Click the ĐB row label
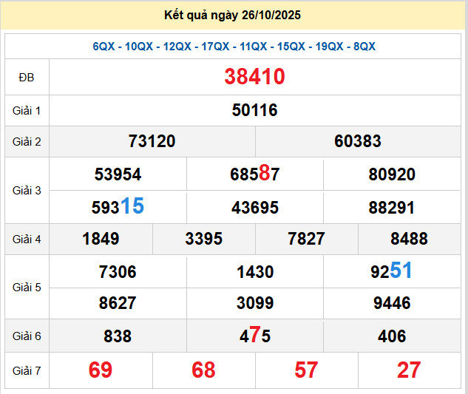The height and width of the screenshot is (394, 468). coord(27,77)
